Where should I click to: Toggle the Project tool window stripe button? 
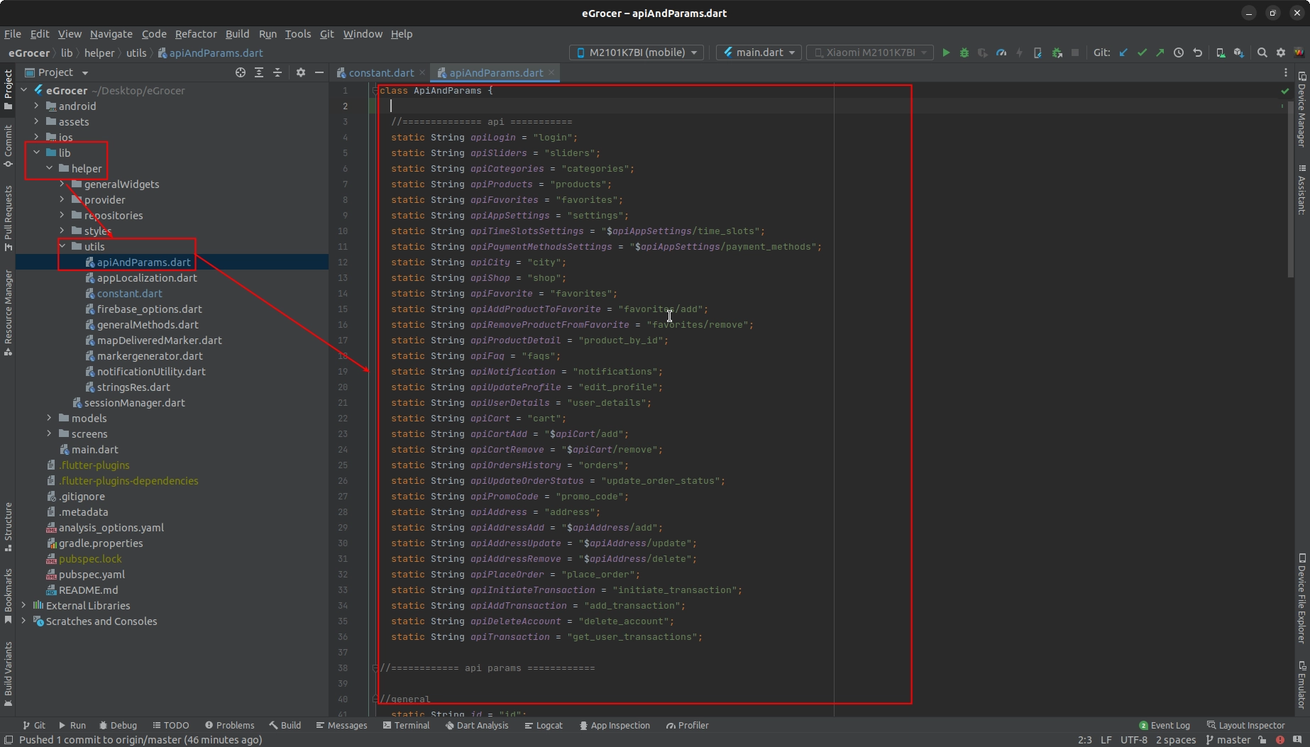[x=8, y=89]
